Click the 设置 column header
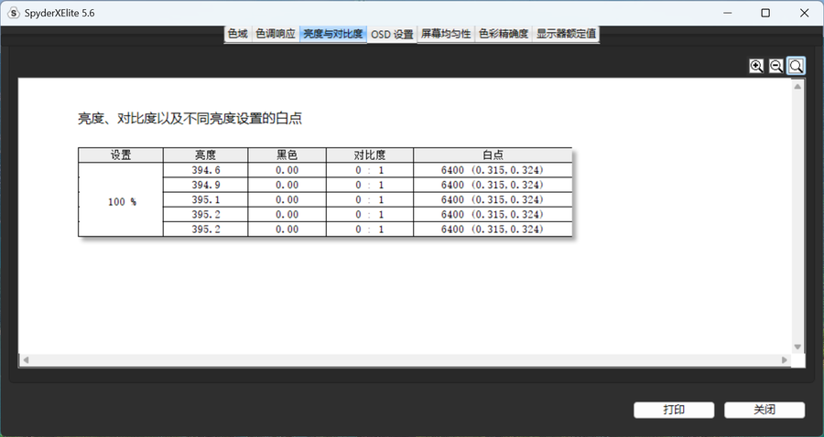 [121, 155]
